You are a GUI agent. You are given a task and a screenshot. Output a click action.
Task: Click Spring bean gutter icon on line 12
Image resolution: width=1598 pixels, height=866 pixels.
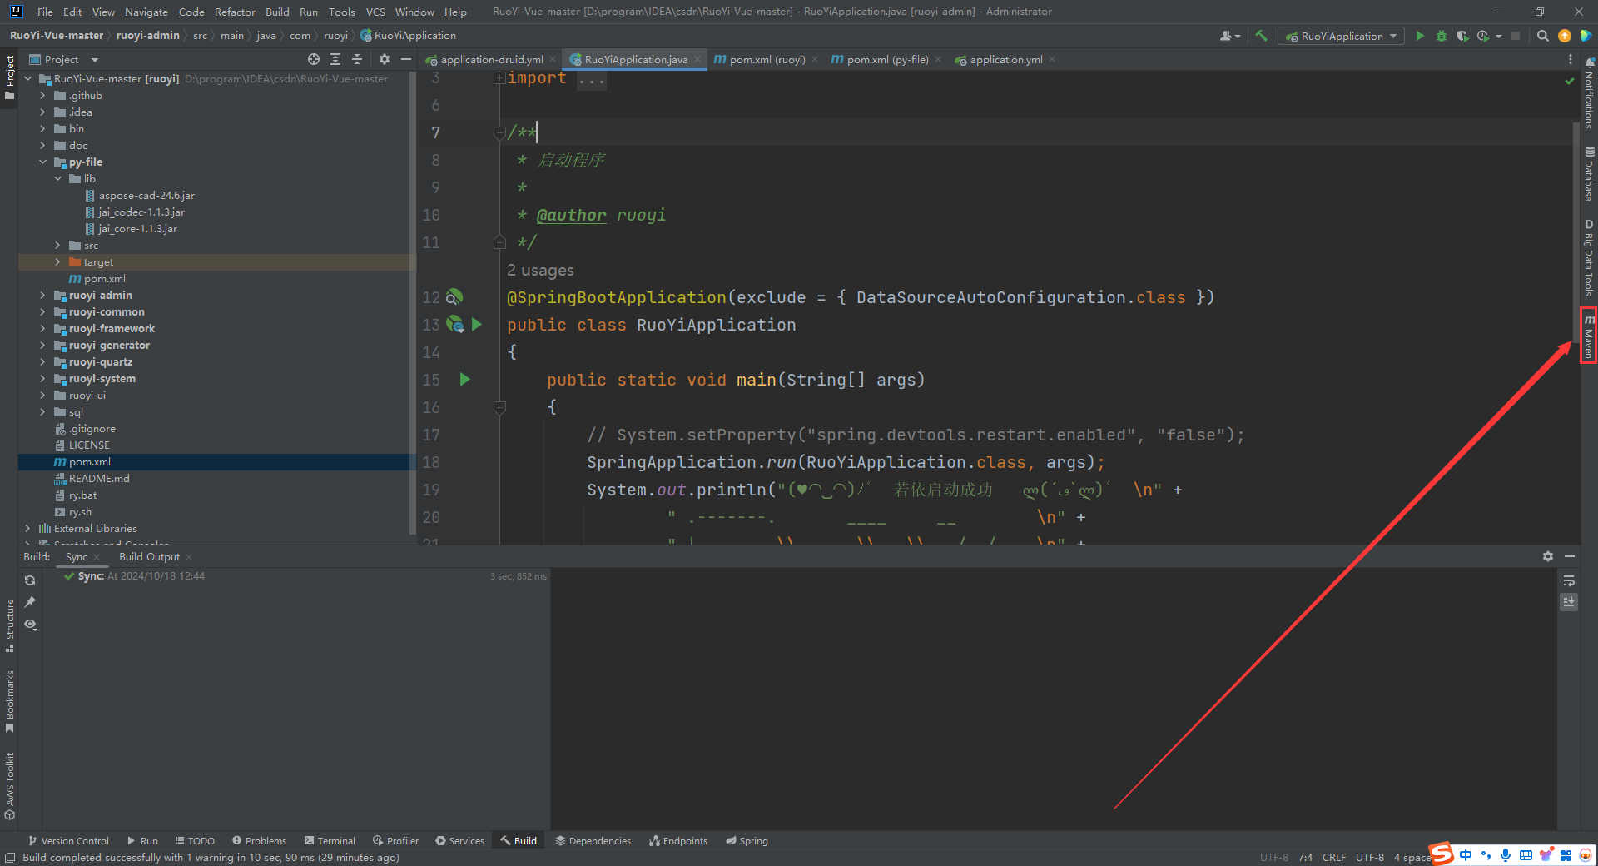(x=454, y=297)
